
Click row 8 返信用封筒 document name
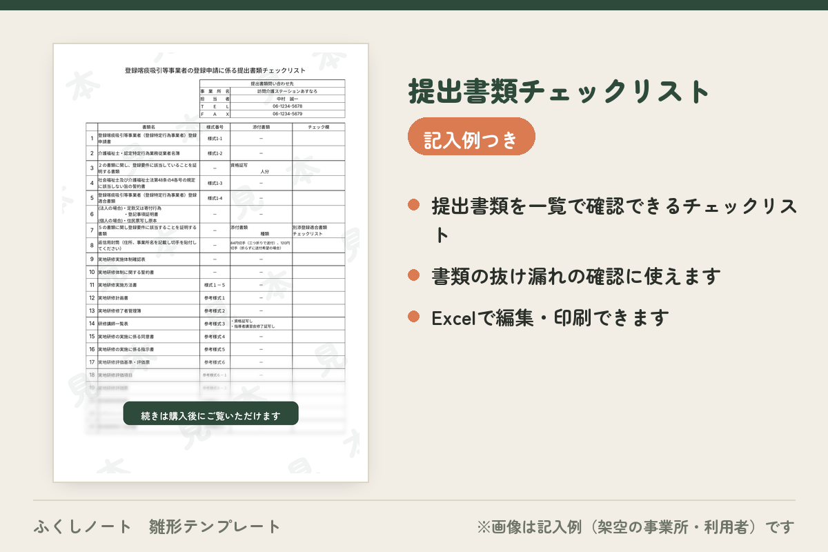pos(148,246)
